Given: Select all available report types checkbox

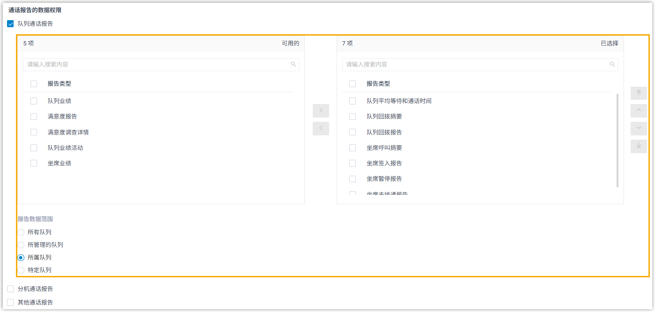Looking at the screenshot, I should 34,84.
